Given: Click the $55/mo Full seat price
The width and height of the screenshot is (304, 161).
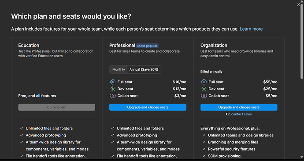Looking at the screenshot, I should [270, 82].
